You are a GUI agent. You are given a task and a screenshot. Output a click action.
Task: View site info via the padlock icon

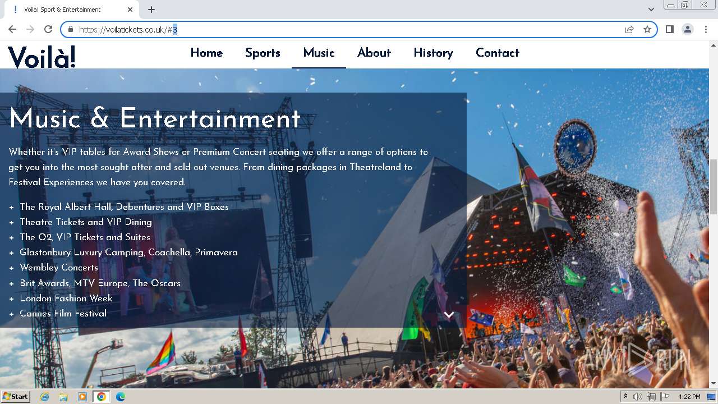point(71,29)
